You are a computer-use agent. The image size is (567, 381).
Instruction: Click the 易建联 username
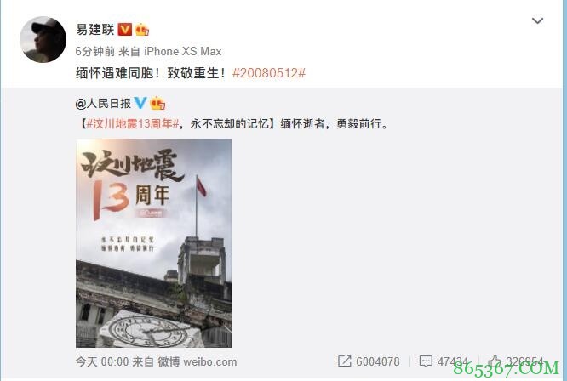pyautogui.click(x=95, y=30)
